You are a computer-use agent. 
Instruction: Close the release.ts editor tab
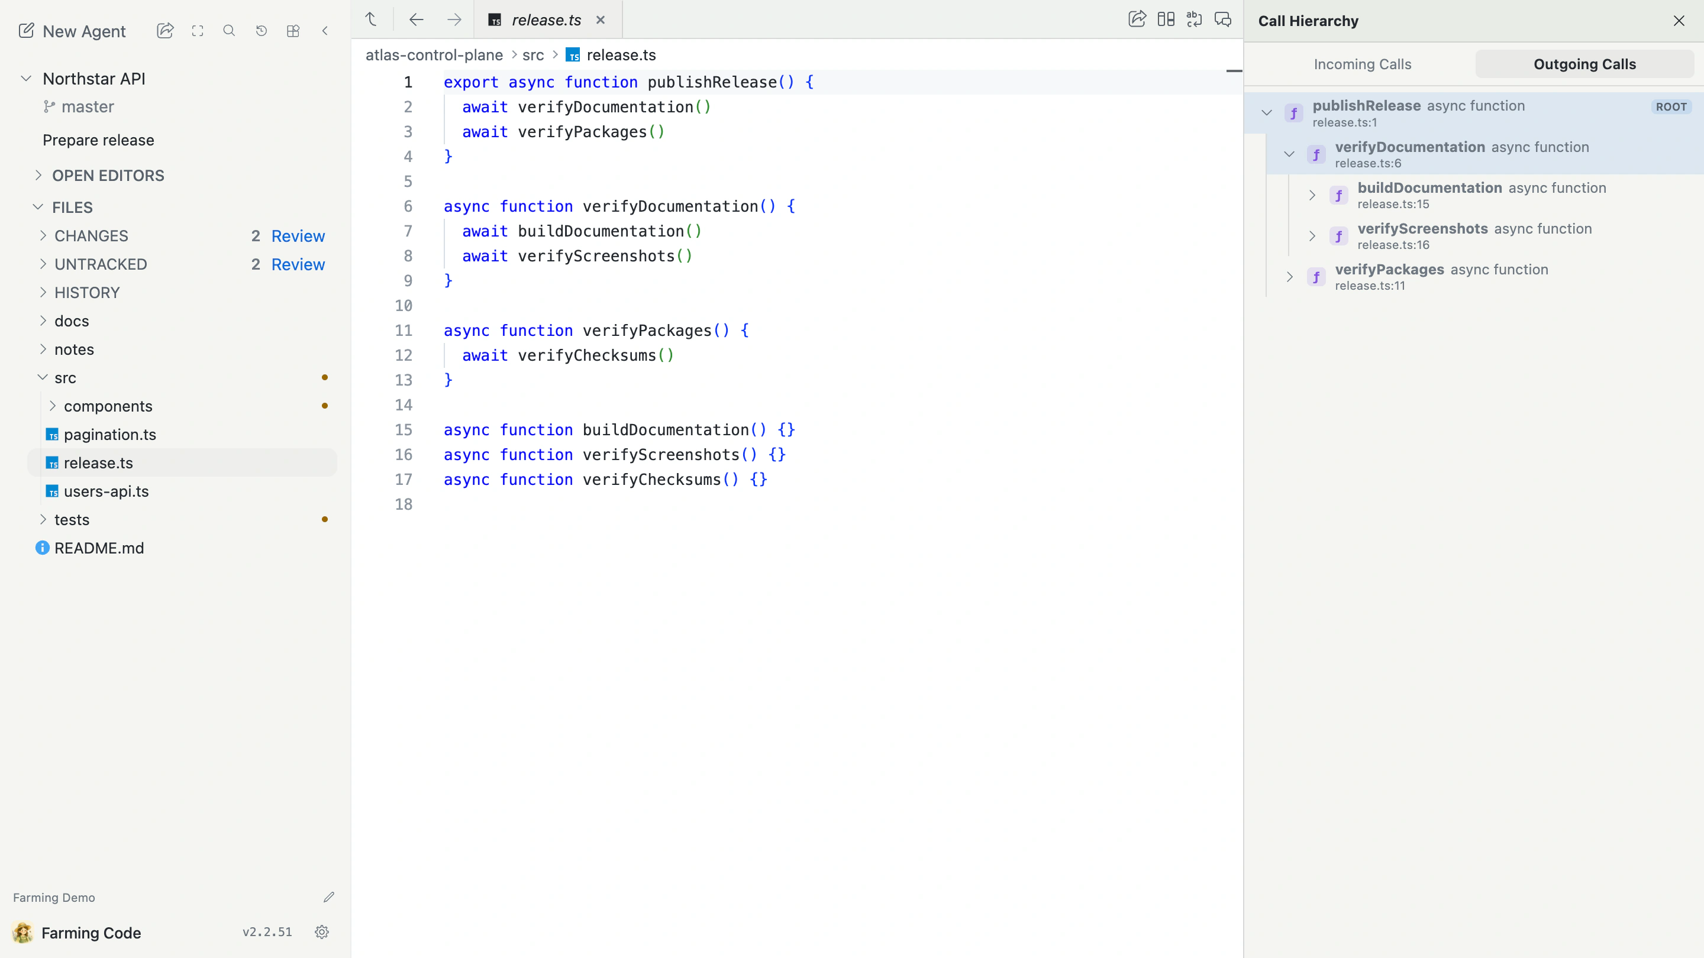[x=601, y=20]
